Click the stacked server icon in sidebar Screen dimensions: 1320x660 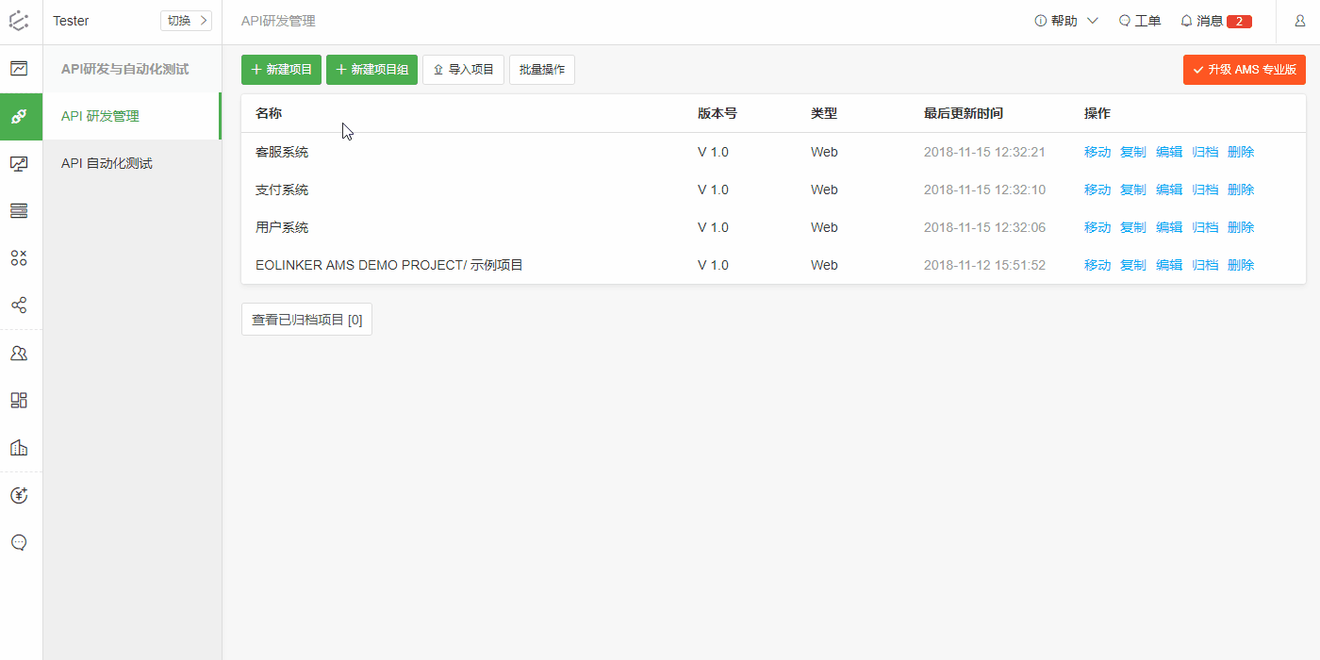coord(19,211)
